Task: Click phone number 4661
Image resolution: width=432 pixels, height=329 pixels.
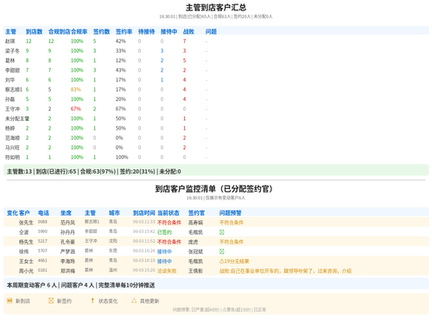Action: (x=42, y=261)
